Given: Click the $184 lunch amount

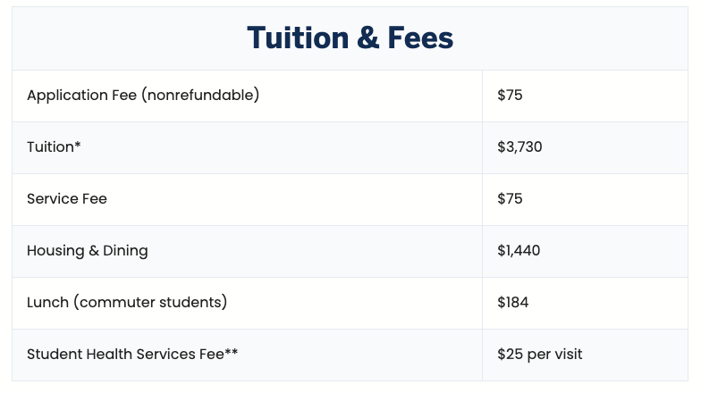Looking at the screenshot, I should 513,302.
